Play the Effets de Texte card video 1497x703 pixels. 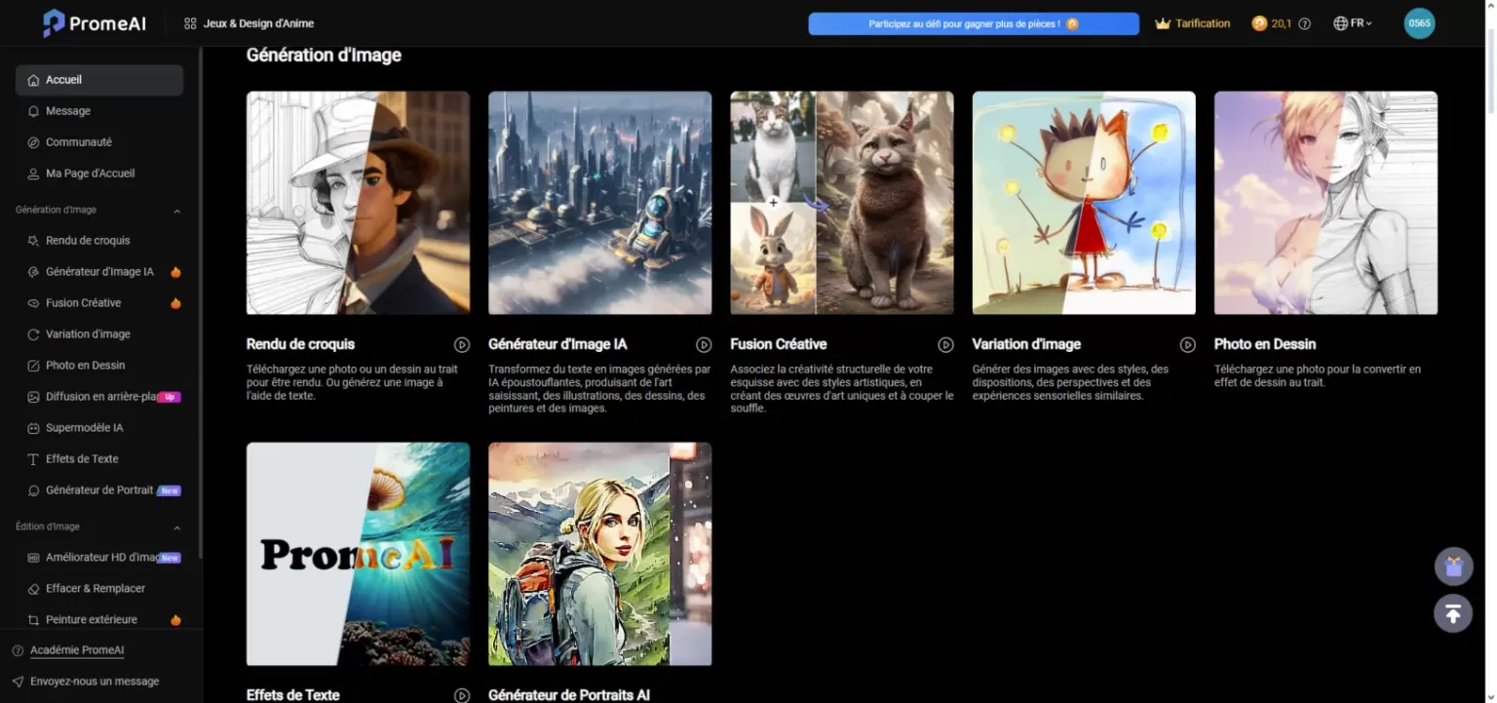pos(462,695)
